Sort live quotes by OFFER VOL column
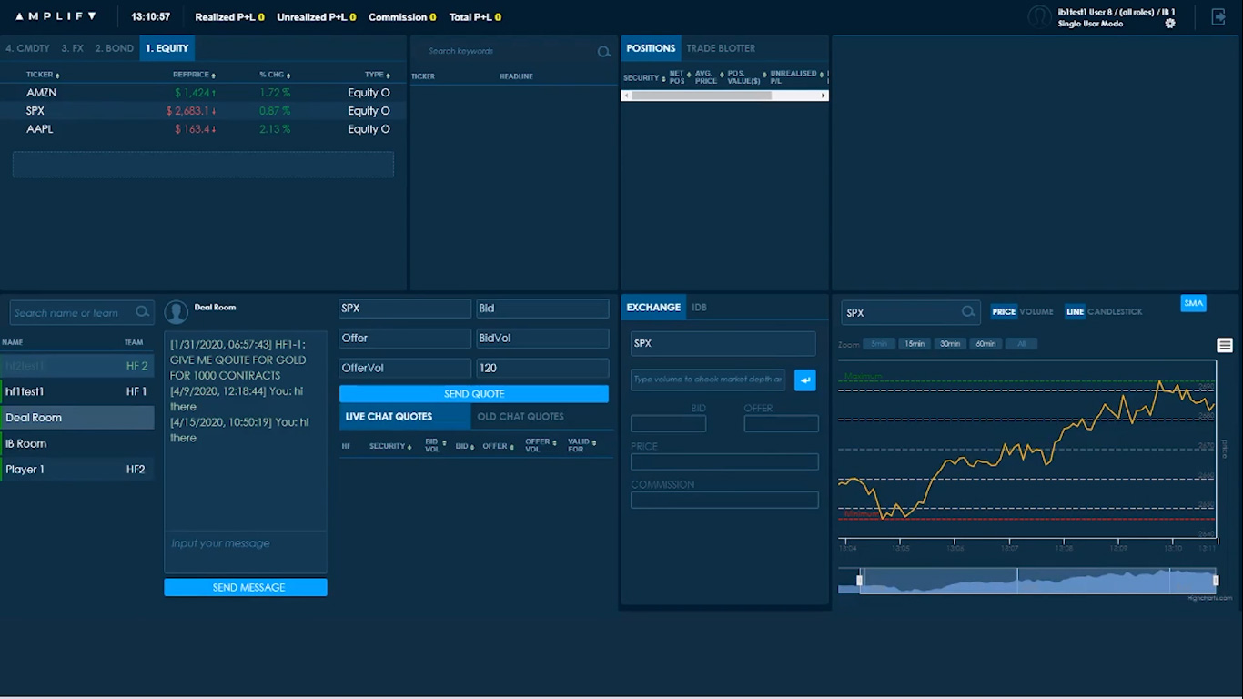 click(540, 446)
